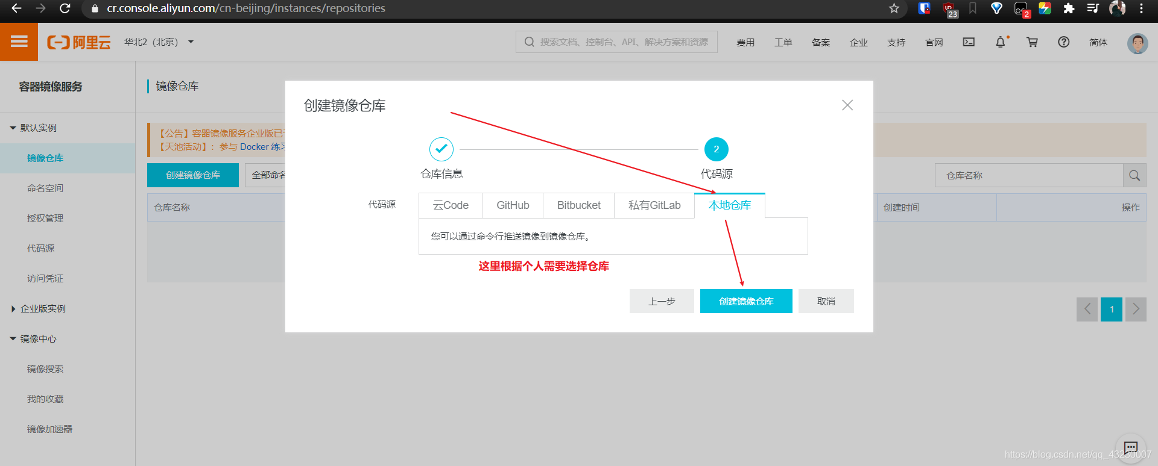Image resolution: width=1158 pixels, height=466 pixels.
Task: Switch language via 简体
Action: [1098, 42]
